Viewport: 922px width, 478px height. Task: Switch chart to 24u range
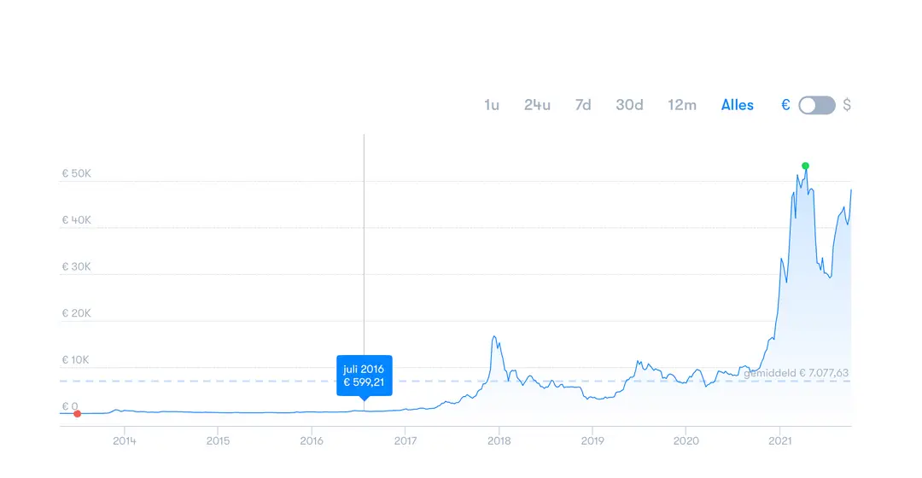[x=538, y=105]
